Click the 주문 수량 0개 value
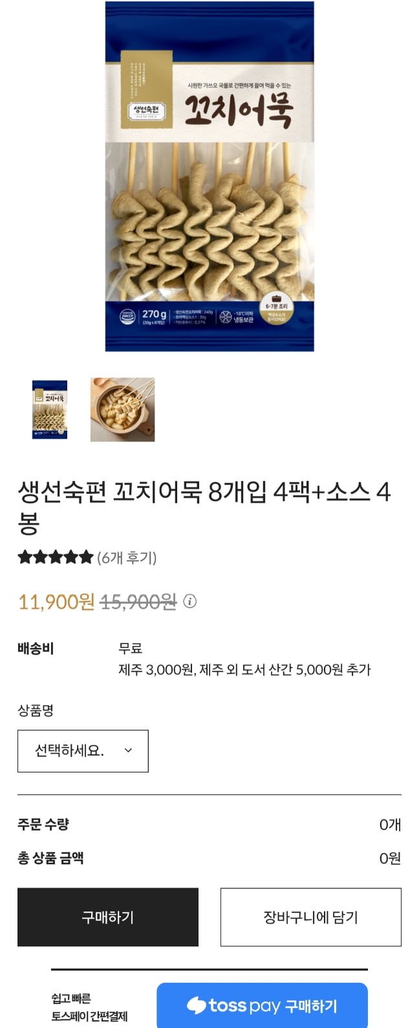Image resolution: width=419 pixels, height=1028 pixels. tap(390, 825)
